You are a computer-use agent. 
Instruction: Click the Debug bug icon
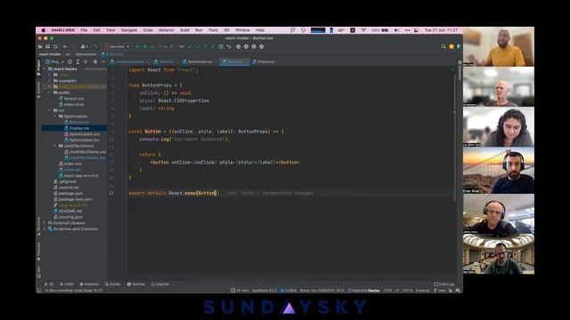pyautogui.click(x=144, y=46)
